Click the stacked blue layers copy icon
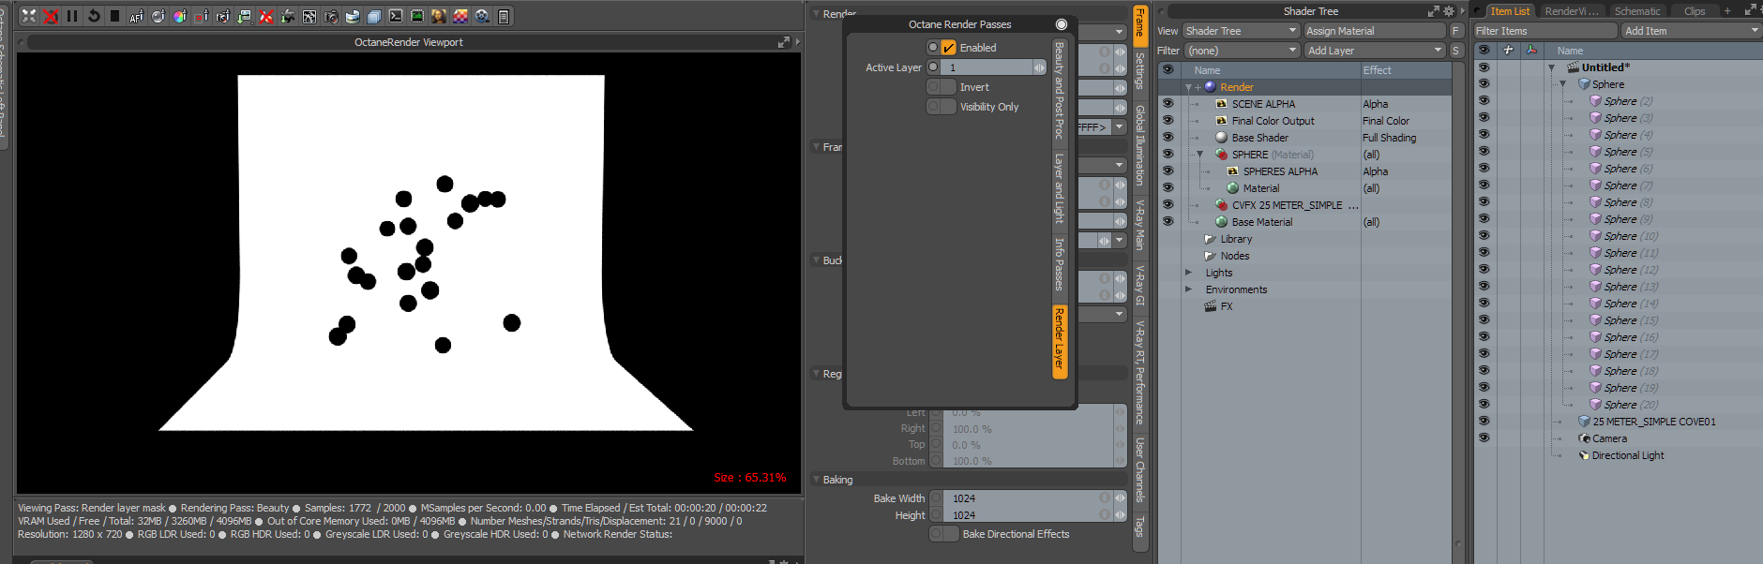 (374, 16)
